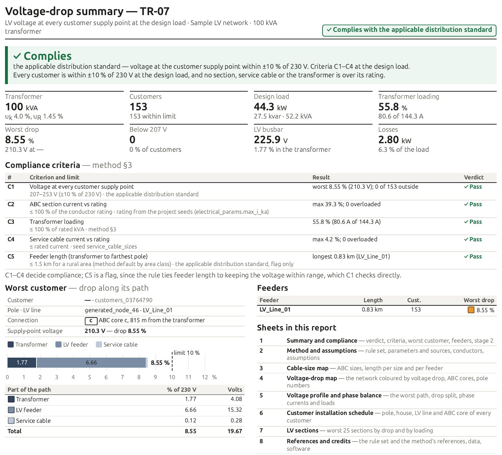
Task: Click the '44.3 kW' Design load value
Action: coord(270,107)
